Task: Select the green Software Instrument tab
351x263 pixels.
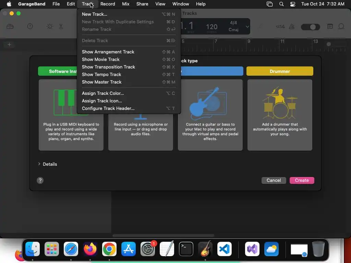Action: tap(58, 71)
